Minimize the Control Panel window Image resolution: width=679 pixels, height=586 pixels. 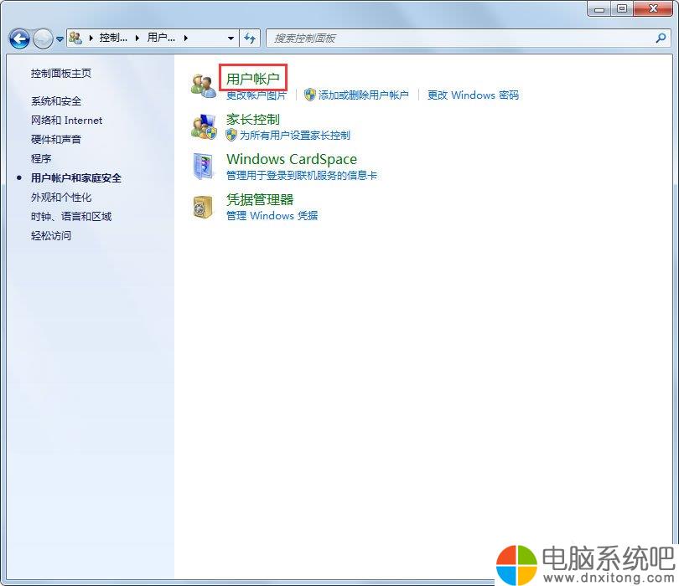[599, 8]
